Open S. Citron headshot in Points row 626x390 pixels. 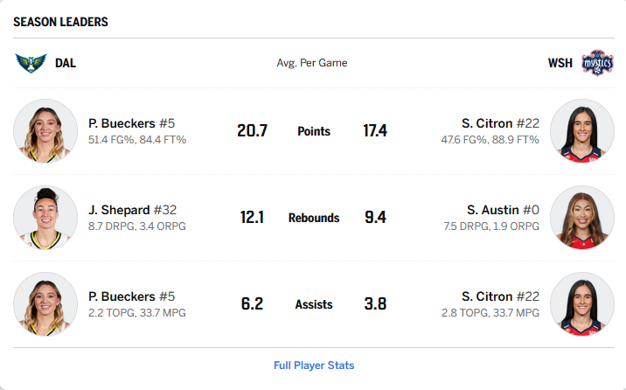pos(582,131)
